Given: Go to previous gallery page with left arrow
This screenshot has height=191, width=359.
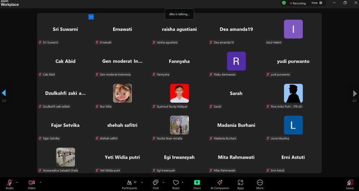Looking at the screenshot, I should pyautogui.click(x=4, y=93).
